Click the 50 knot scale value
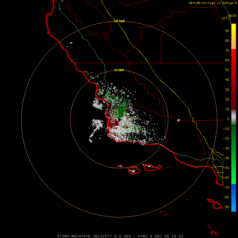Viewport: 238px width, 238px height. [x=227, y=70]
